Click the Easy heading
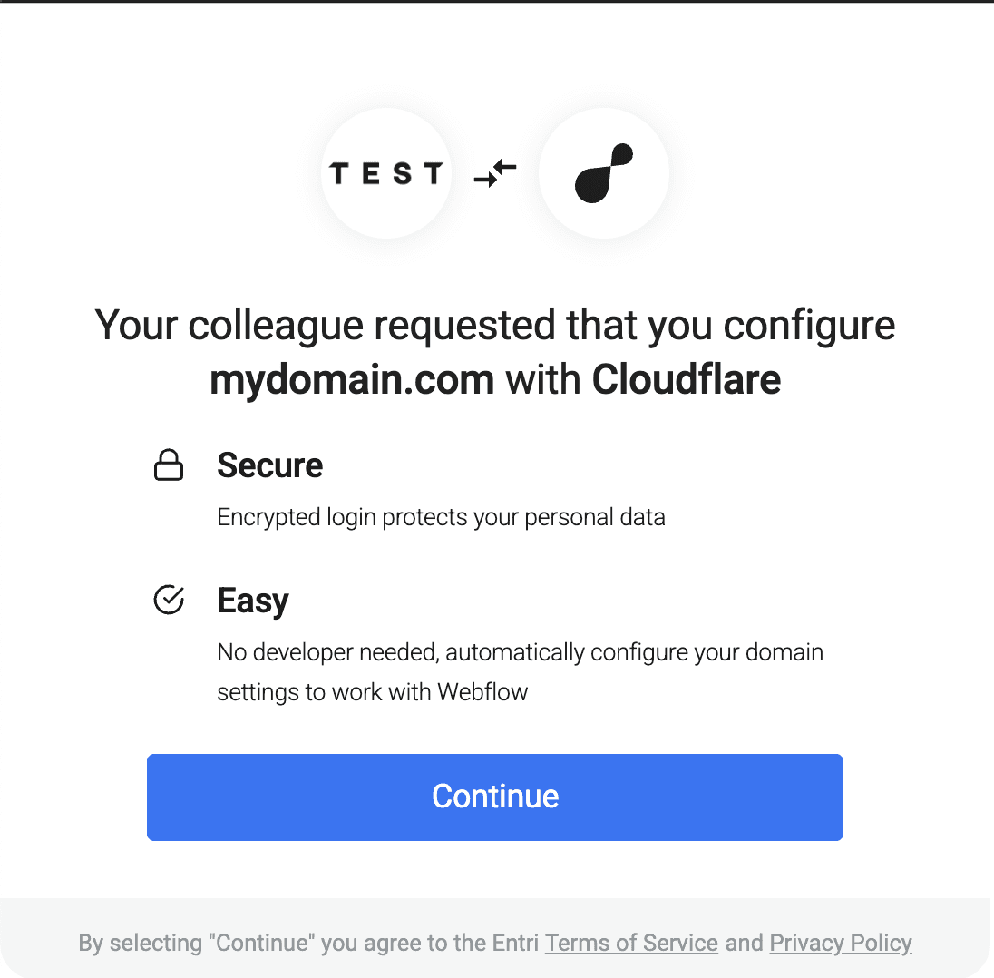 pos(253,601)
